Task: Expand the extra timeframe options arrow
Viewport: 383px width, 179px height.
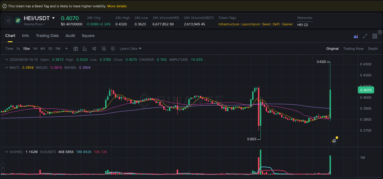Action: point(66,49)
